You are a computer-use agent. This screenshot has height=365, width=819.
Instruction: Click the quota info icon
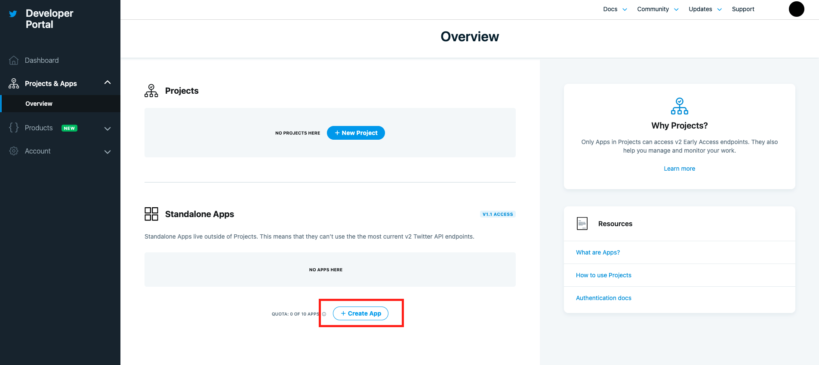click(324, 314)
